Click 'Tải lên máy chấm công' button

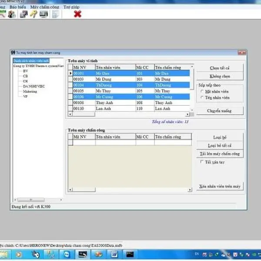(x=219, y=154)
